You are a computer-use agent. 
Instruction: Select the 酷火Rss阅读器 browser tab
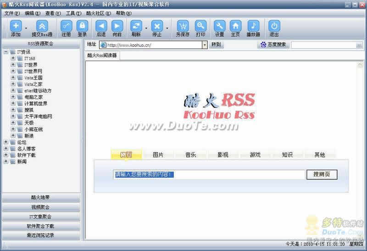pos(102,56)
